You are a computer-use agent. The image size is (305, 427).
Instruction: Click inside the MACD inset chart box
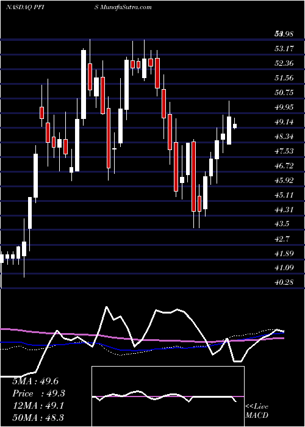[168, 396]
